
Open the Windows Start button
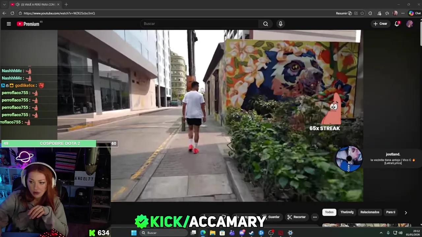[134, 233]
